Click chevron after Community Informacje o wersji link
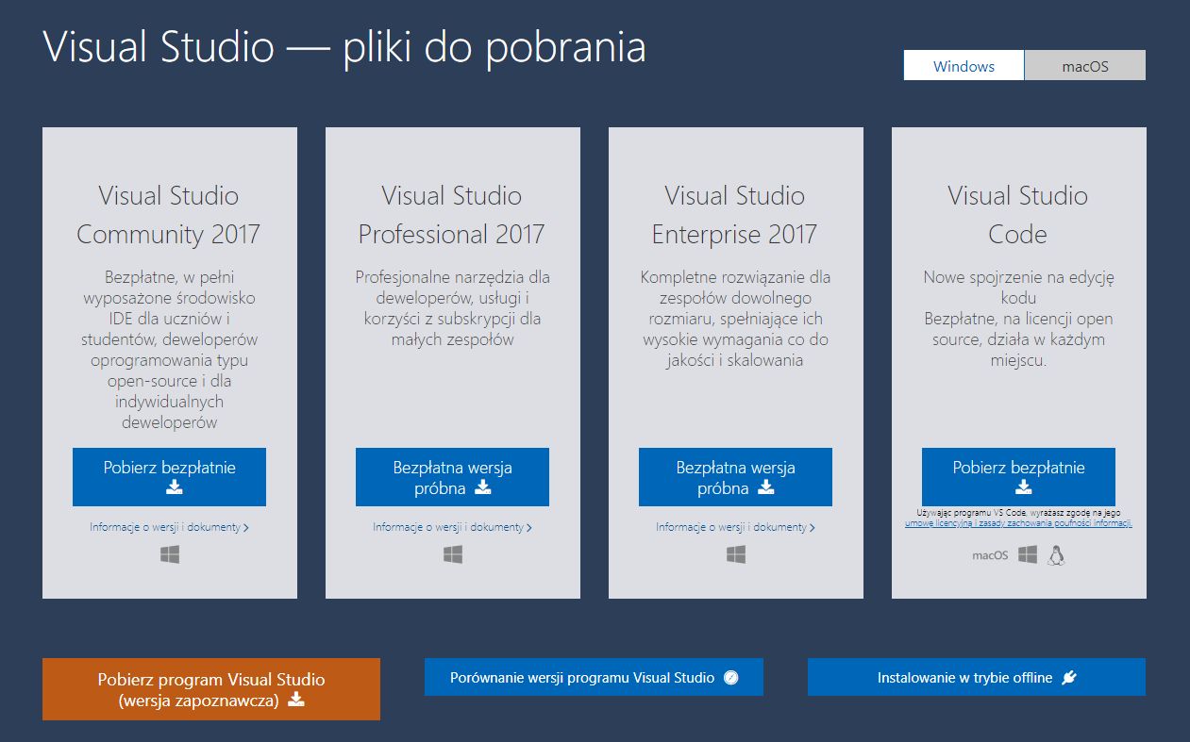 246,528
